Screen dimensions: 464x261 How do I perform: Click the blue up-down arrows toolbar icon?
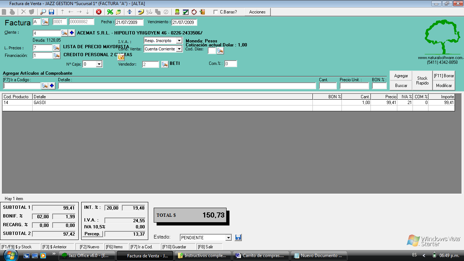tap(129, 12)
